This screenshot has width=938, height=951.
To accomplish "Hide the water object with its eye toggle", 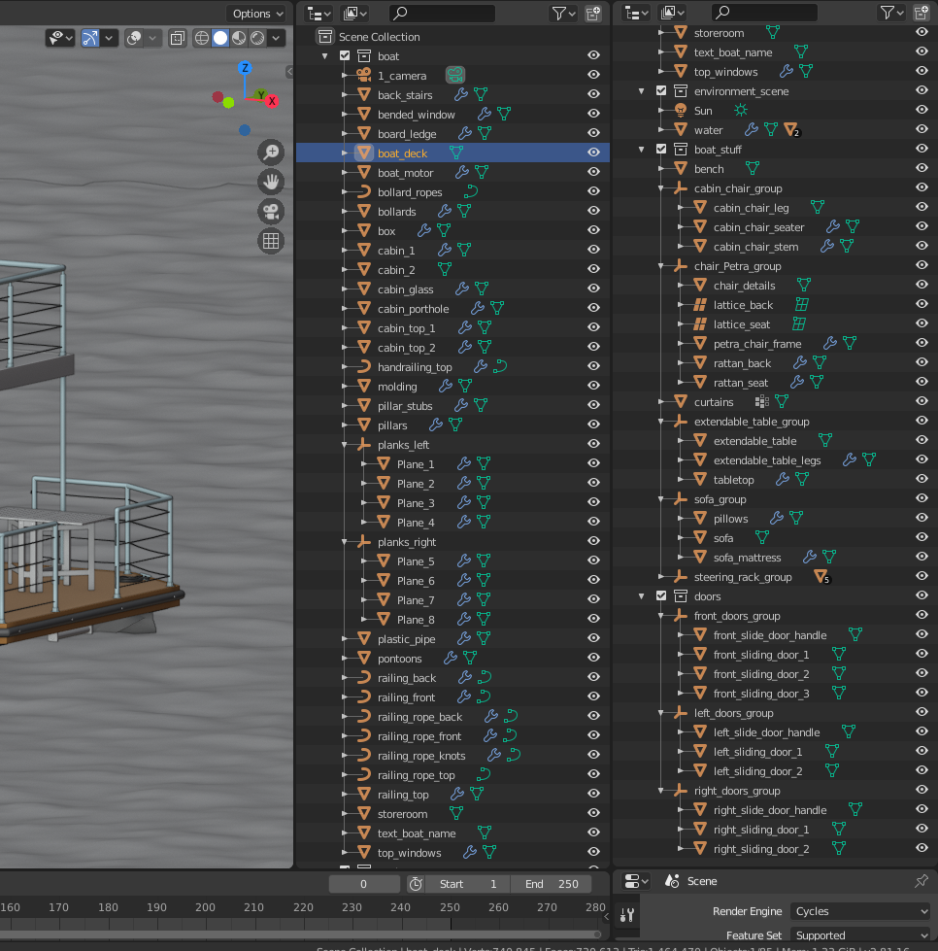I will point(921,129).
